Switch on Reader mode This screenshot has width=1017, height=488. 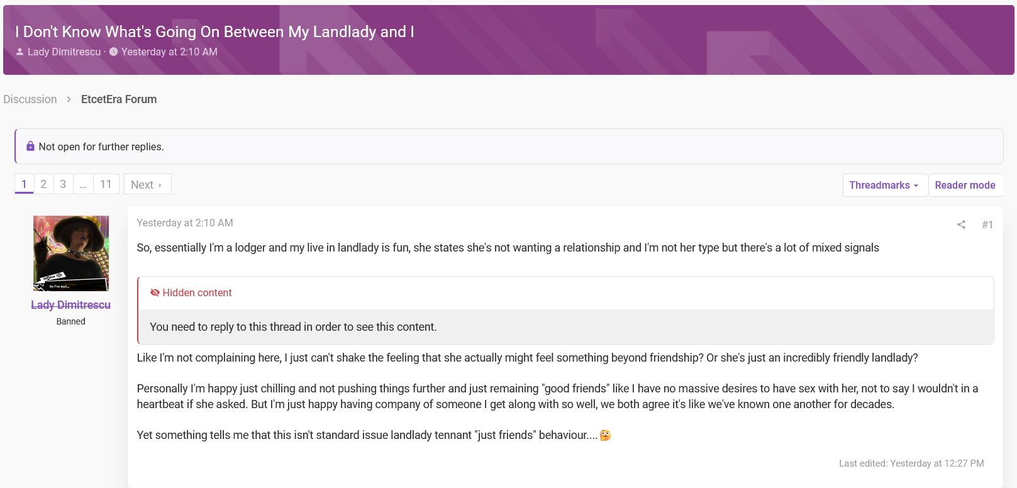tap(965, 185)
